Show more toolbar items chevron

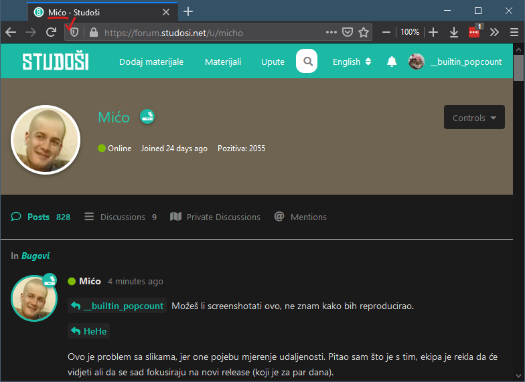[494, 32]
